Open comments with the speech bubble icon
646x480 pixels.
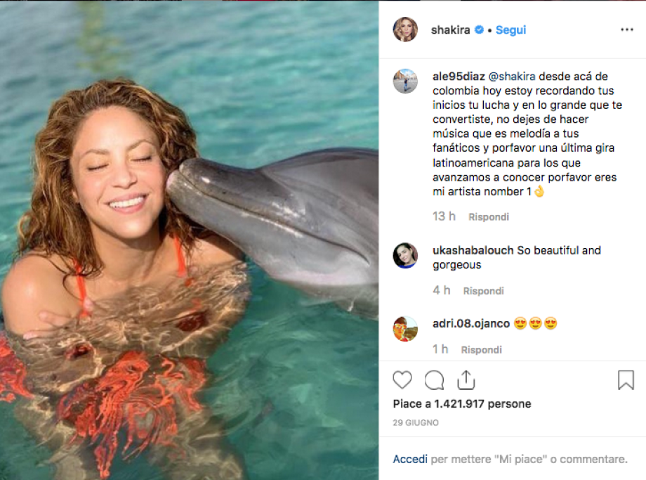[435, 380]
